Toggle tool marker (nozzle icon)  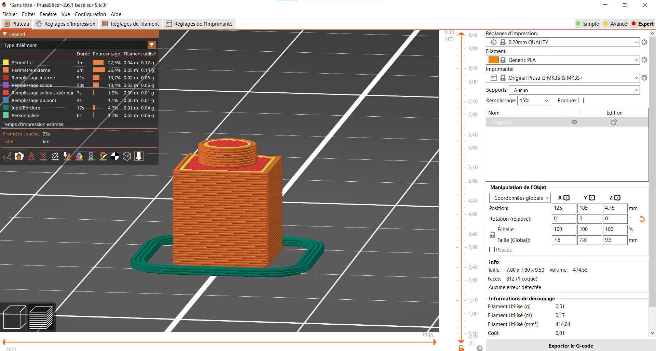tap(139, 156)
